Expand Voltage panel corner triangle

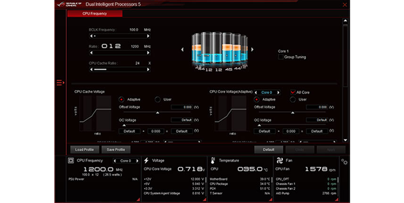204,199
